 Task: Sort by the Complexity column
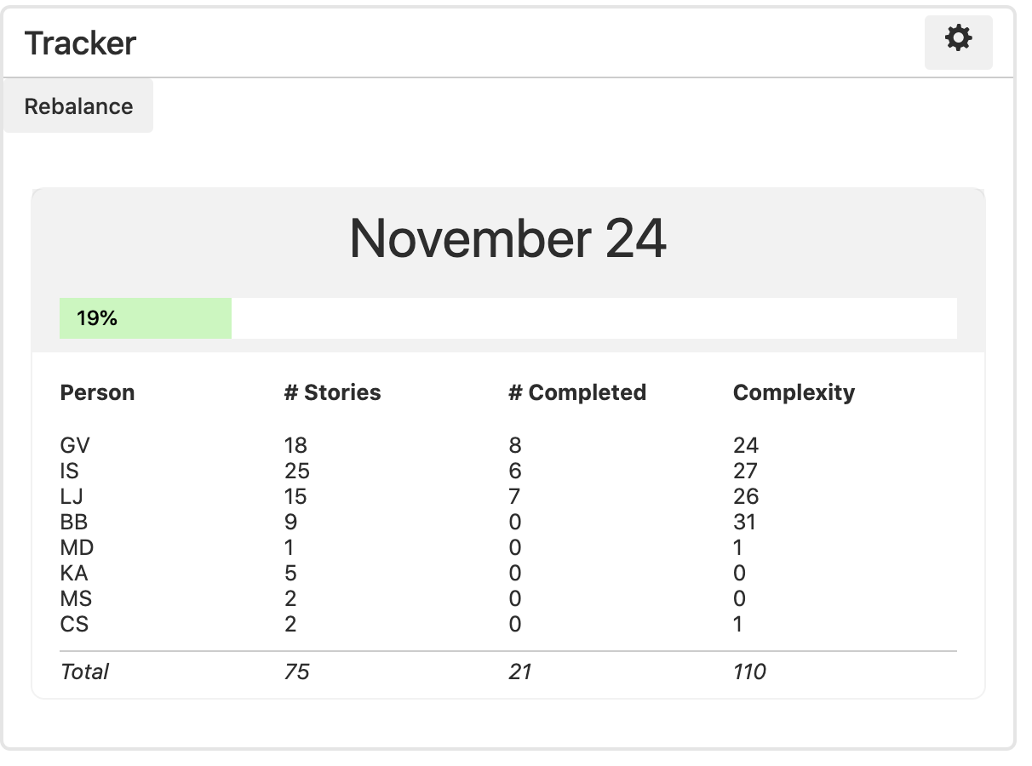794,392
